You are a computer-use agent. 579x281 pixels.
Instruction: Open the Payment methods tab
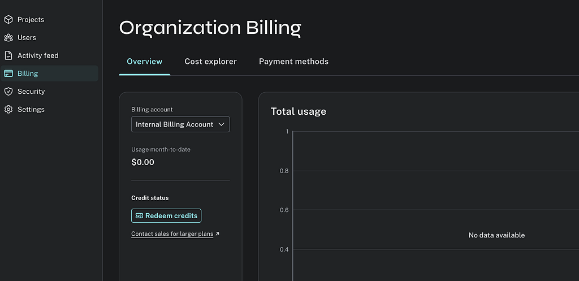pos(293,62)
